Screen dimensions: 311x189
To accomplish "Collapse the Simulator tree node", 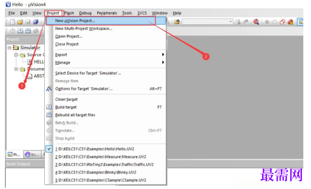I will point(9,47).
